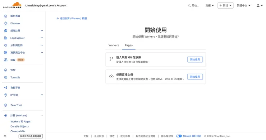Click the IP address pin icon
Image resolution: width=266 pixels, height=140 pixels.
click(6, 95)
